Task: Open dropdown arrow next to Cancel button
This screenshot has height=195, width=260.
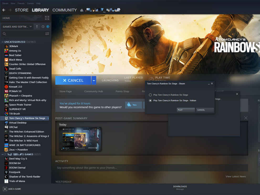Action: (x=94, y=80)
